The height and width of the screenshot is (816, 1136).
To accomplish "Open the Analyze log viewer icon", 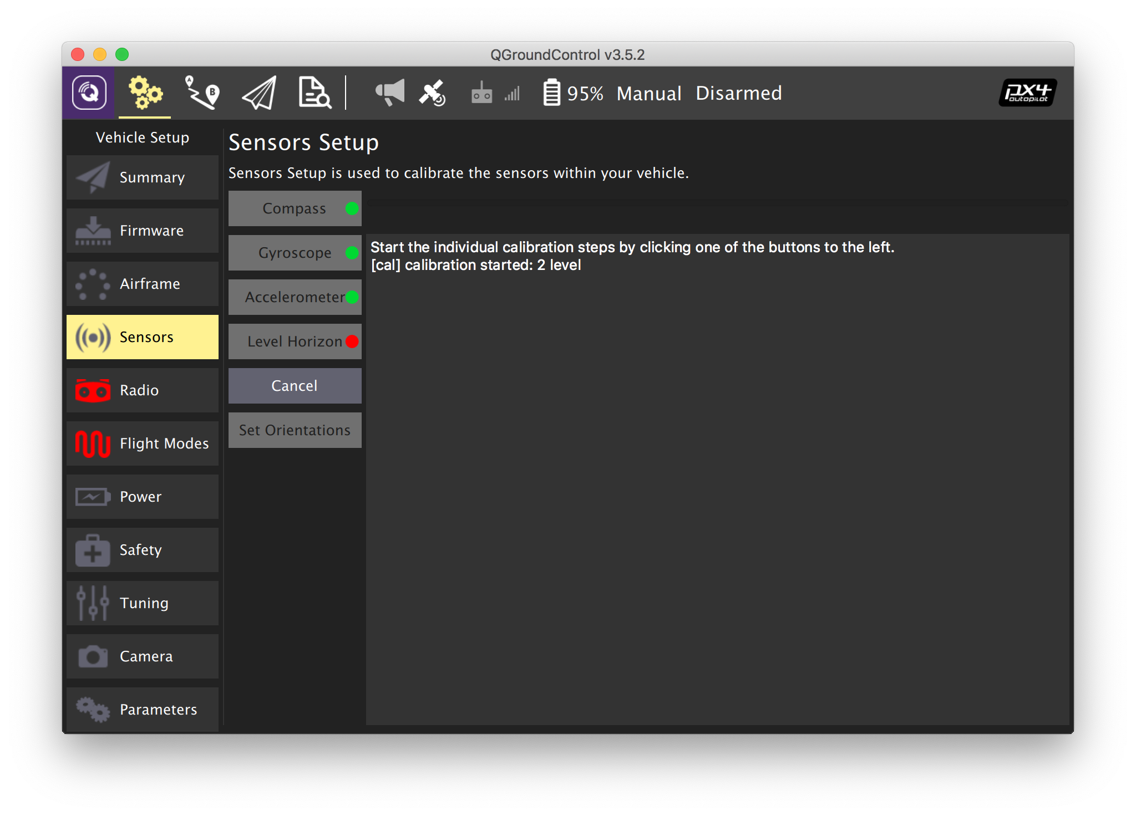I will point(315,93).
